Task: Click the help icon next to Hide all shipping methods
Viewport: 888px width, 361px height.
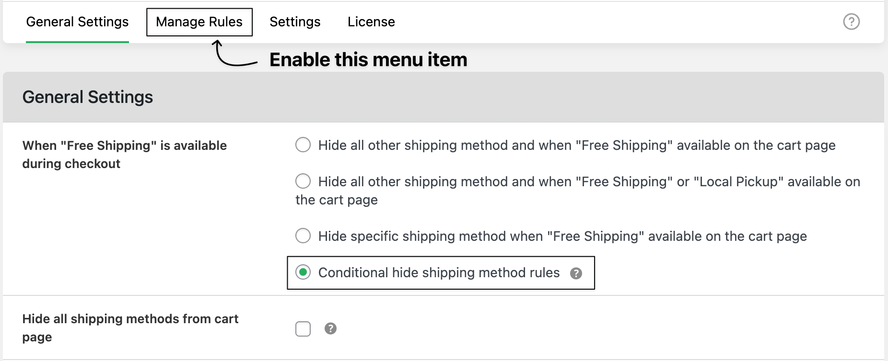Action: [x=331, y=328]
